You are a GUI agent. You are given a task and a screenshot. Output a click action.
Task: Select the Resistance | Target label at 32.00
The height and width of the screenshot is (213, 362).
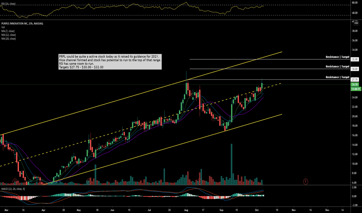[x=337, y=57]
